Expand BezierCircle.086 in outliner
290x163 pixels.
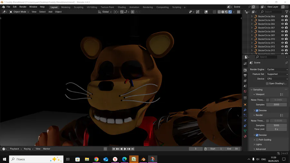252,24
